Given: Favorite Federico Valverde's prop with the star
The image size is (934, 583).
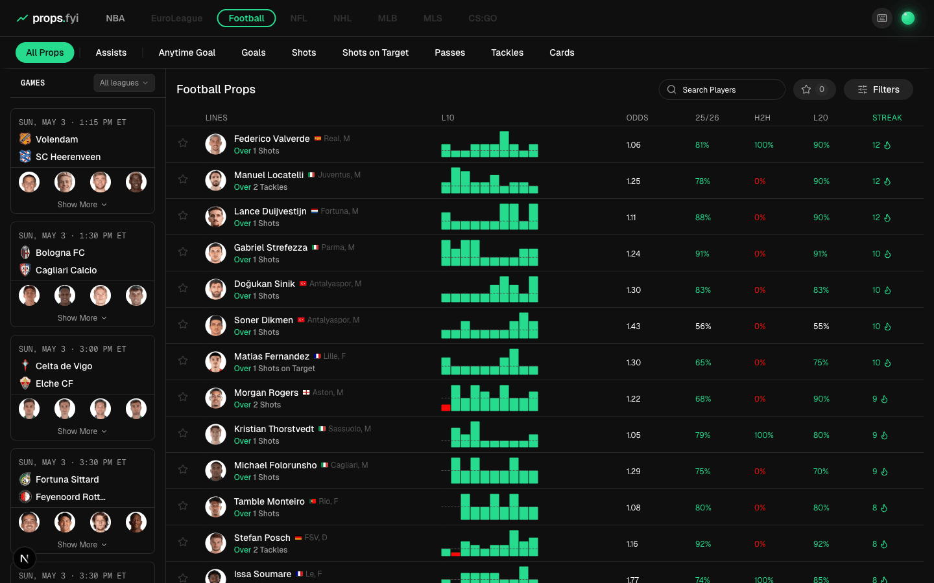Looking at the screenshot, I should click(183, 143).
